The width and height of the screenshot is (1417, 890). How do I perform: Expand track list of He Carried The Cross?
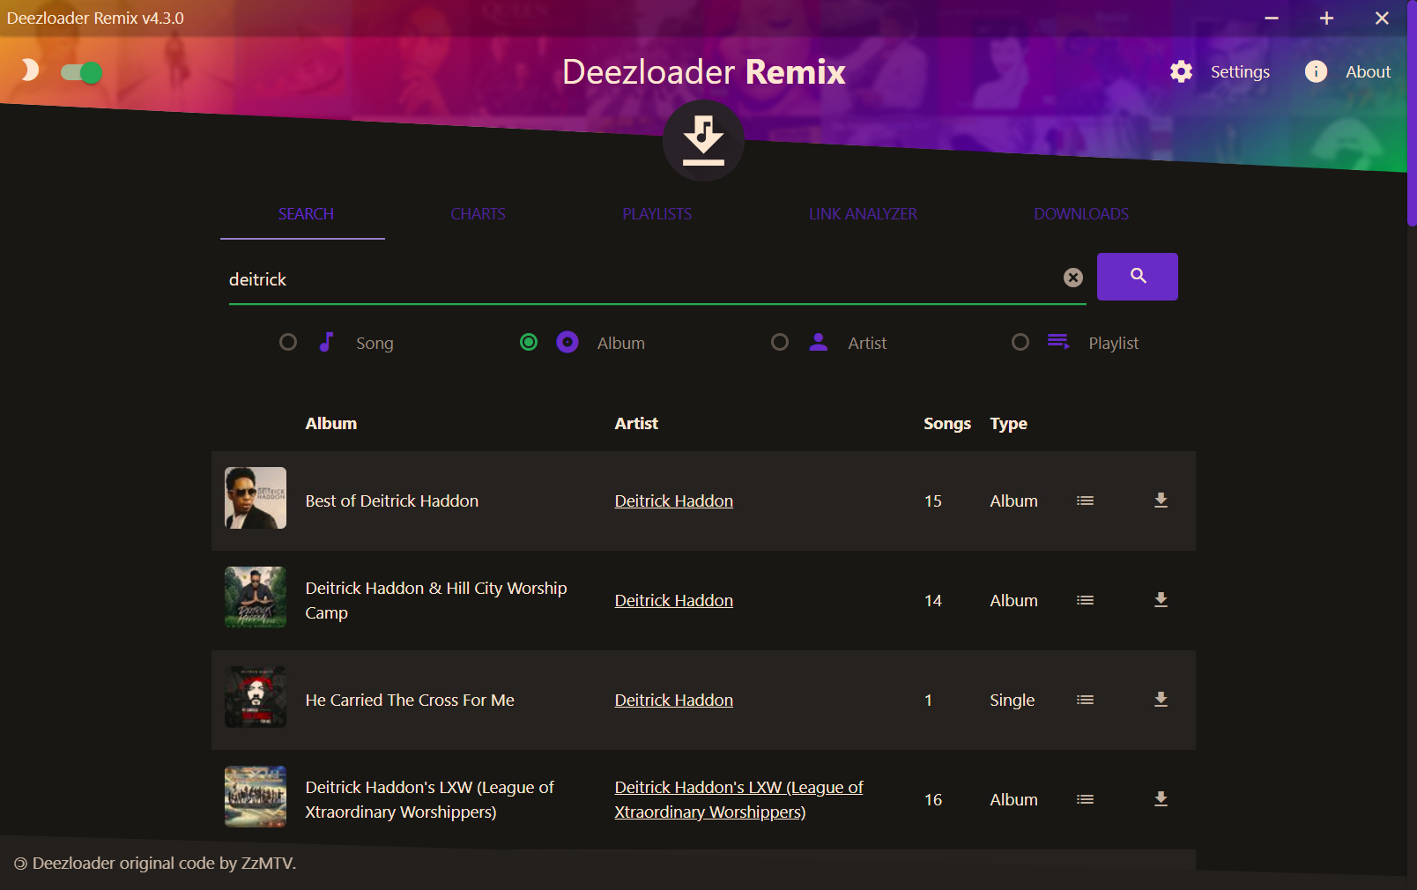click(1085, 700)
